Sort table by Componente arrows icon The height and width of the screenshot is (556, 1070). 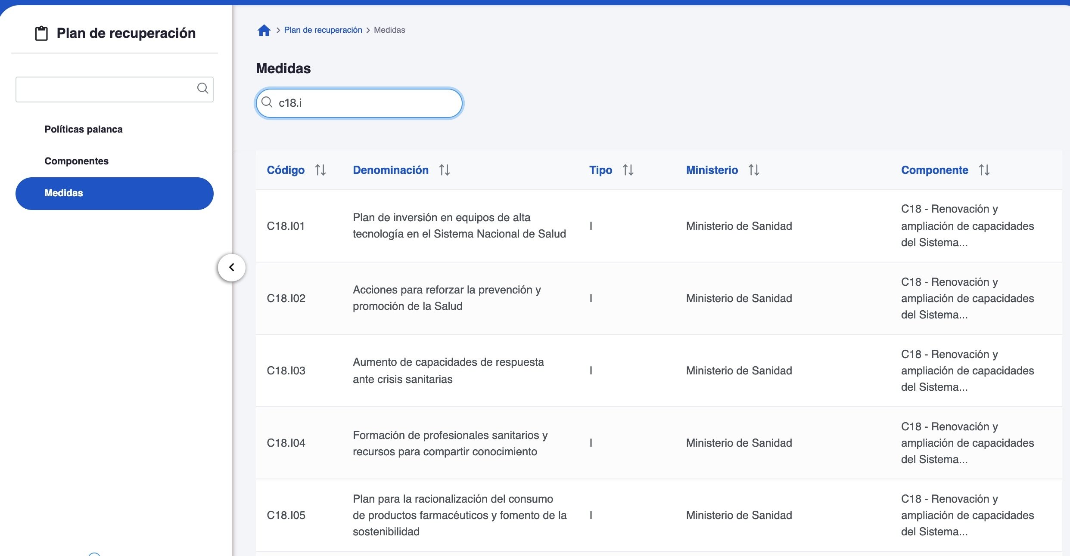(x=984, y=170)
